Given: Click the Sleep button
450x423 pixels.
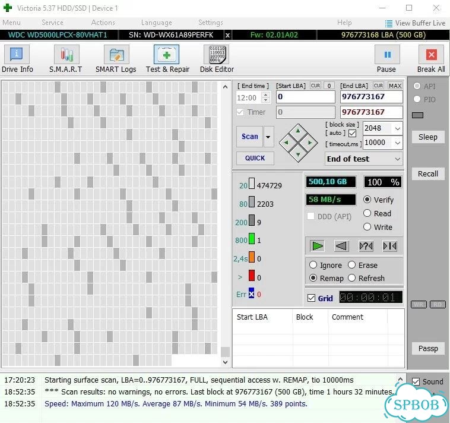Looking at the screenshot, I should click(x=427, y=137).
